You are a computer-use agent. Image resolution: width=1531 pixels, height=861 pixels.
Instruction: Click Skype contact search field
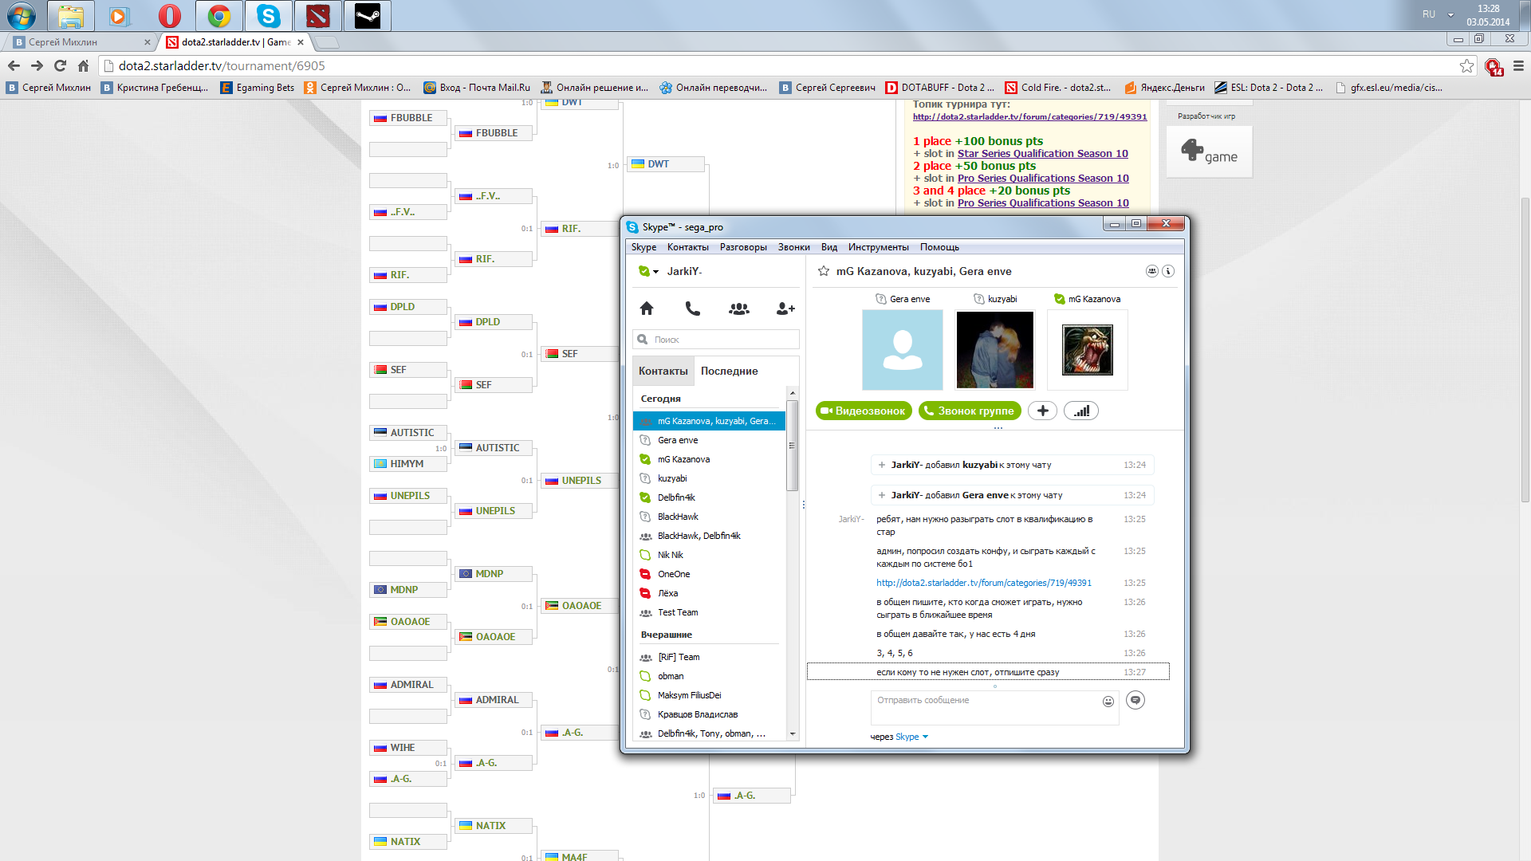point(716,340)
